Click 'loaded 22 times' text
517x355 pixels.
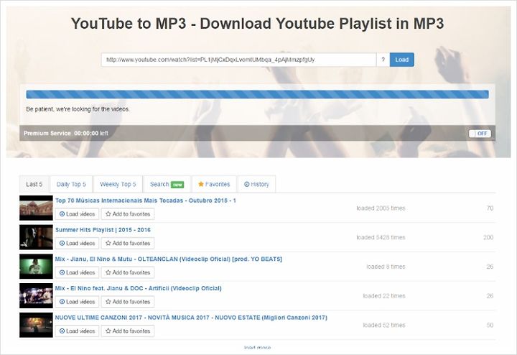pos(384,296)
